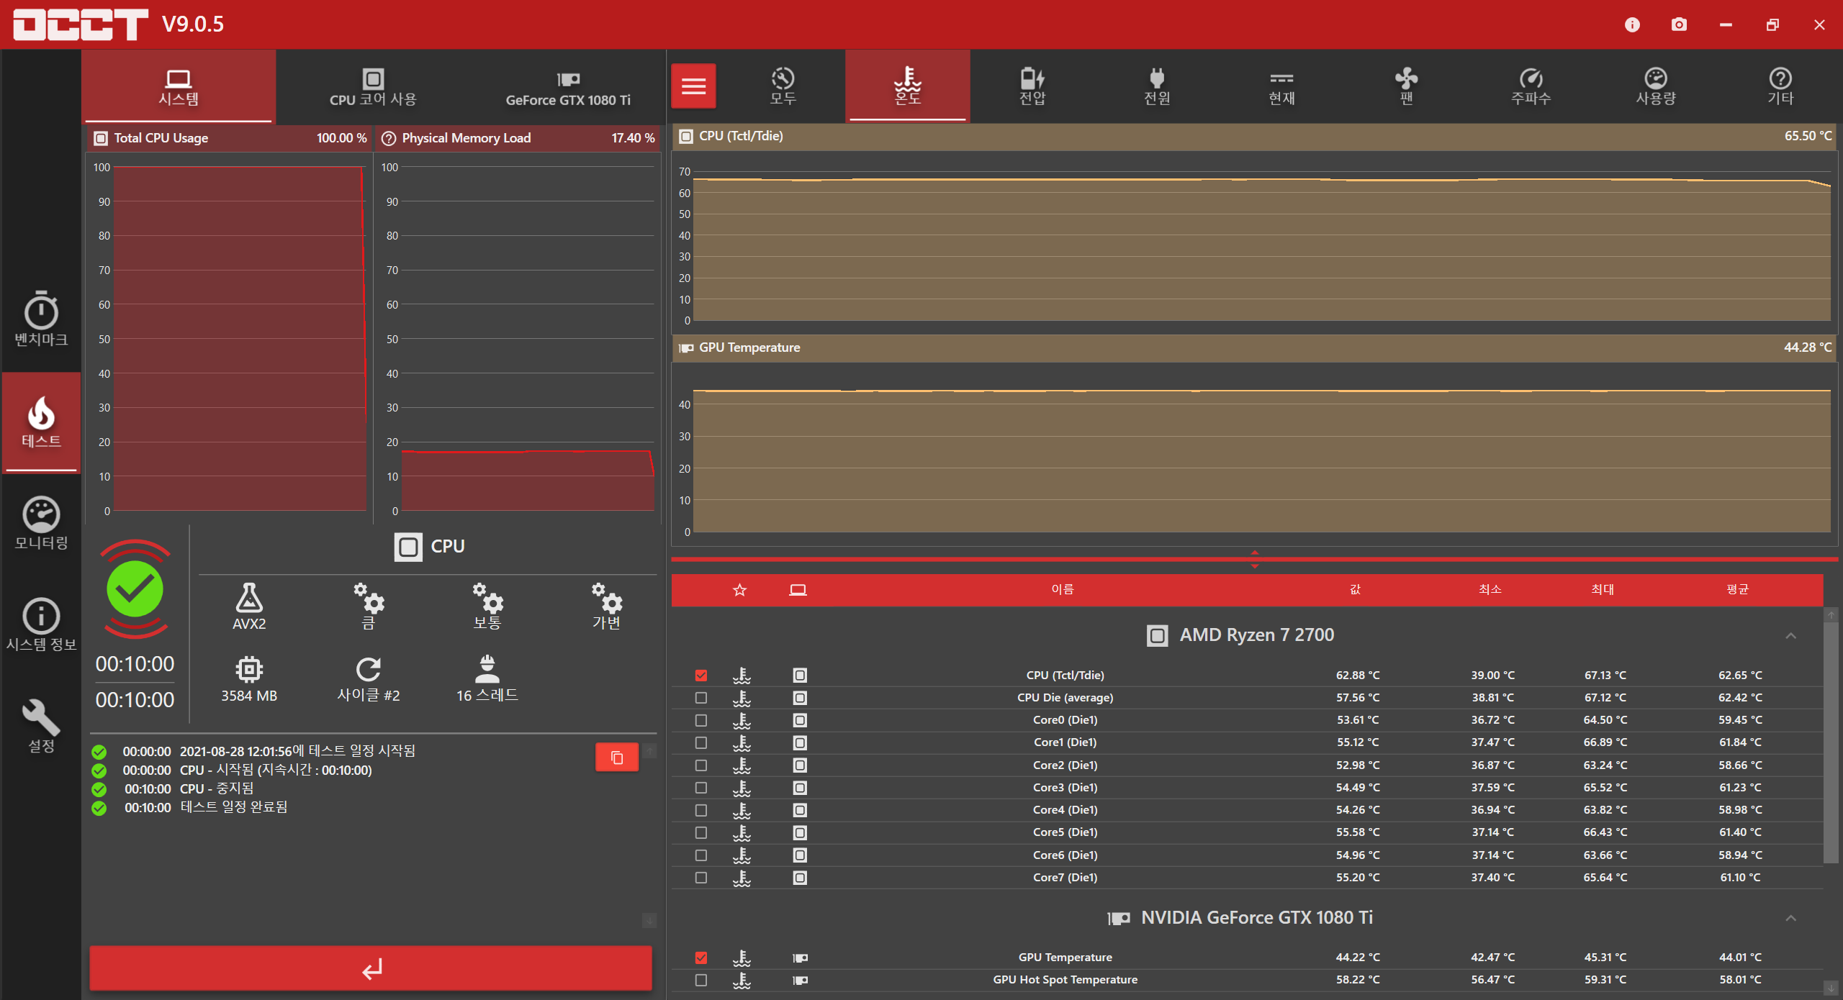Click the red return arrow button
Viewport: 1843px width, 1000px height.
371,968
